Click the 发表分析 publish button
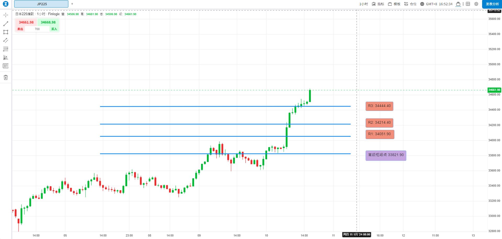 click(492, 4)
